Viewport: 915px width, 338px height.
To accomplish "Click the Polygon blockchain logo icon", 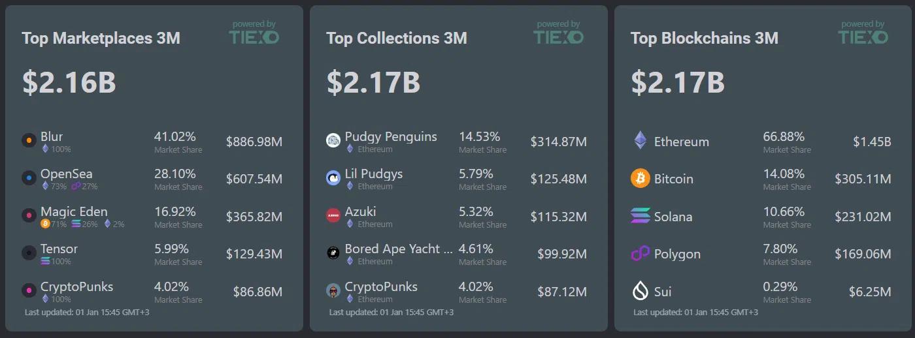I will (x=640, y=254).
